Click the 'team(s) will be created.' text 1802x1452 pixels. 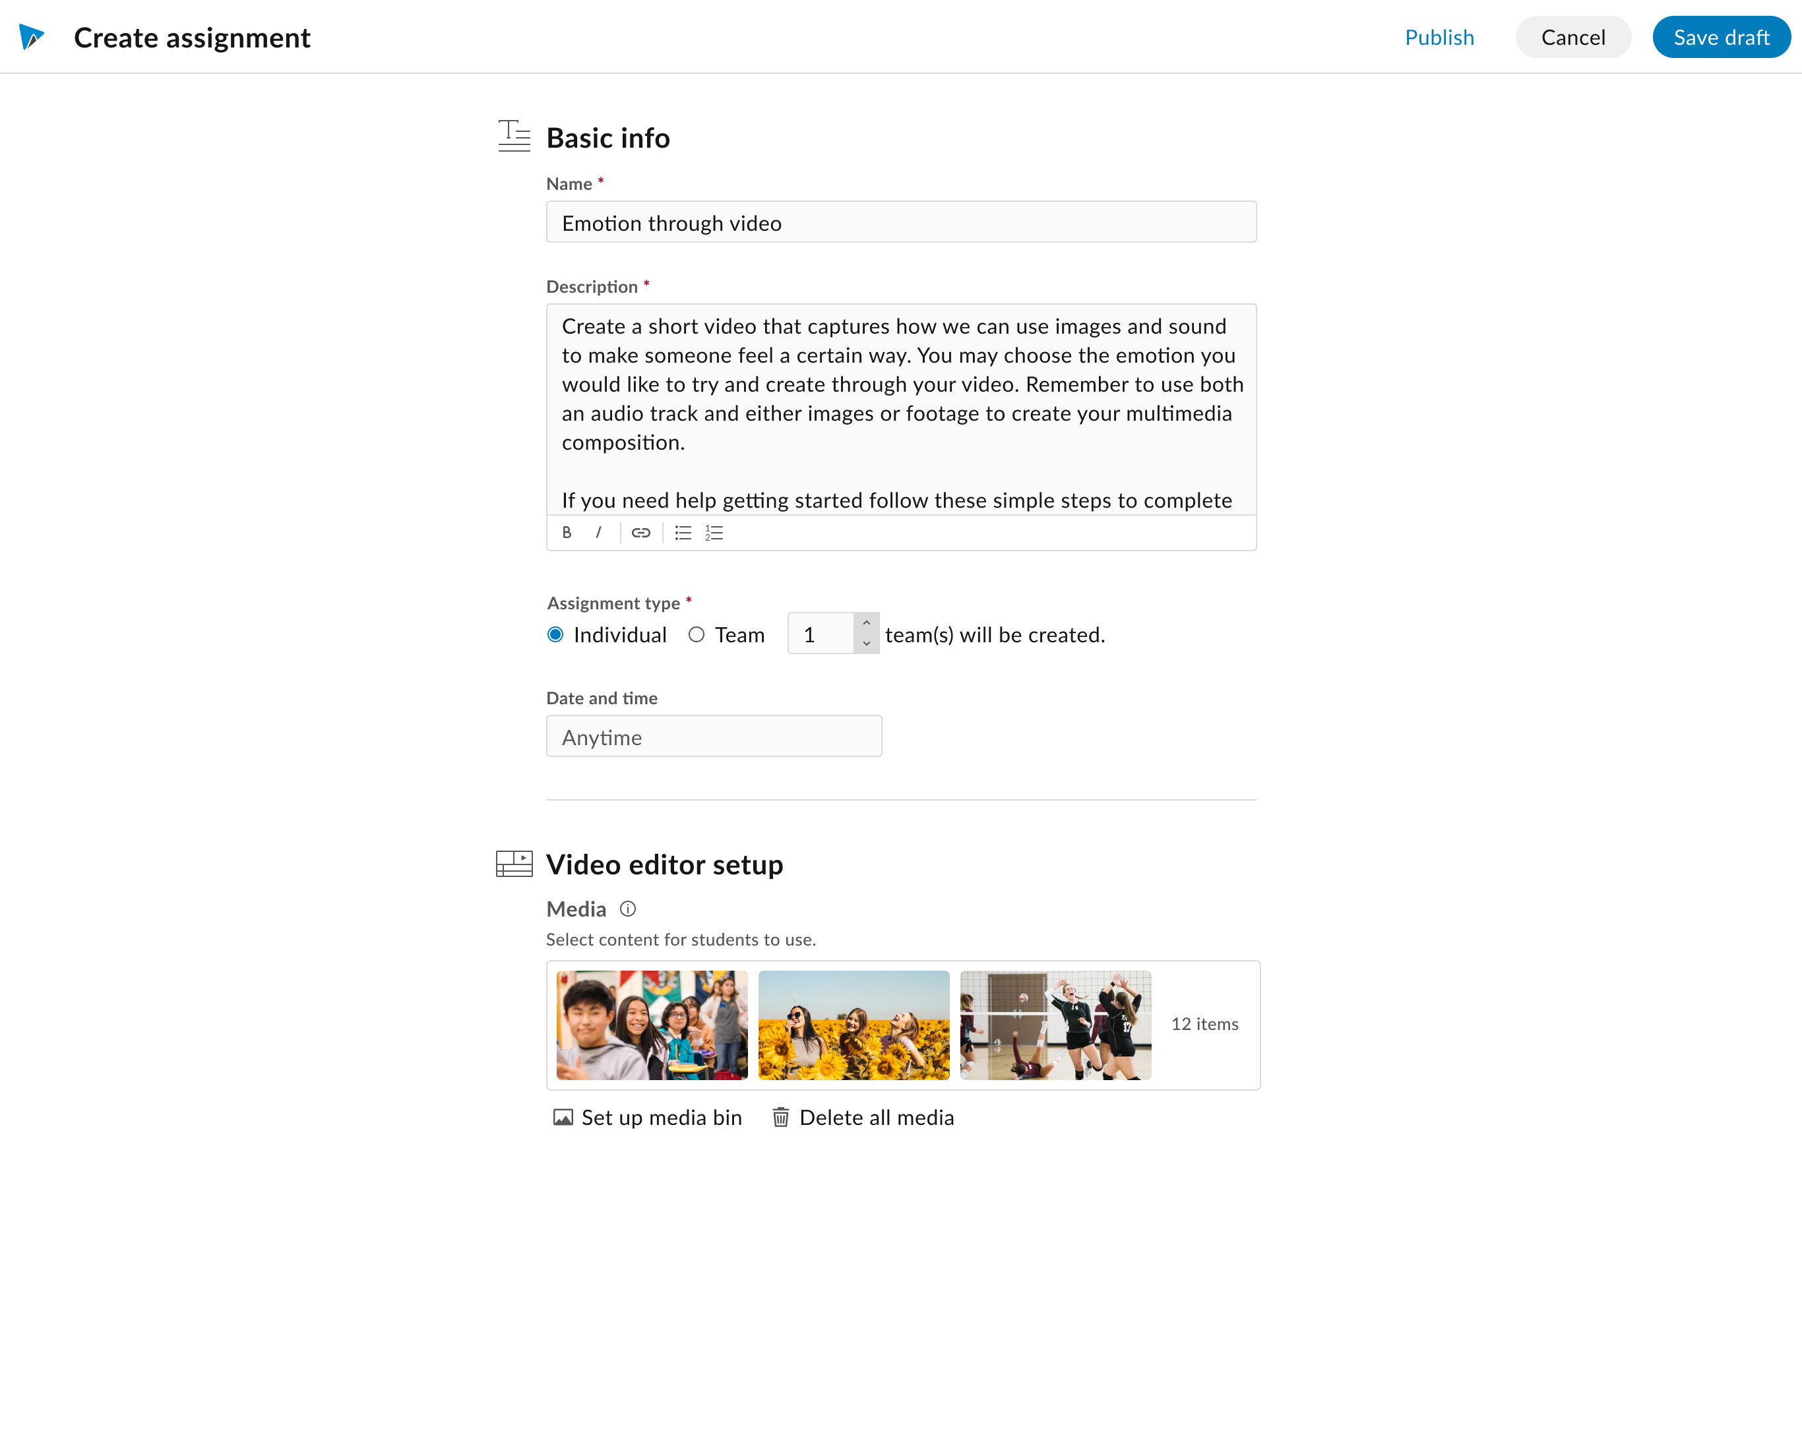click(x=995, y=635)
